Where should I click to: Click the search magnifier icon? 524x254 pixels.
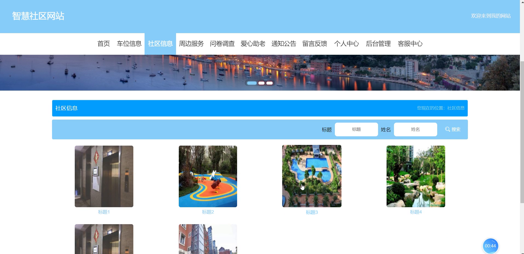[448, 129]
